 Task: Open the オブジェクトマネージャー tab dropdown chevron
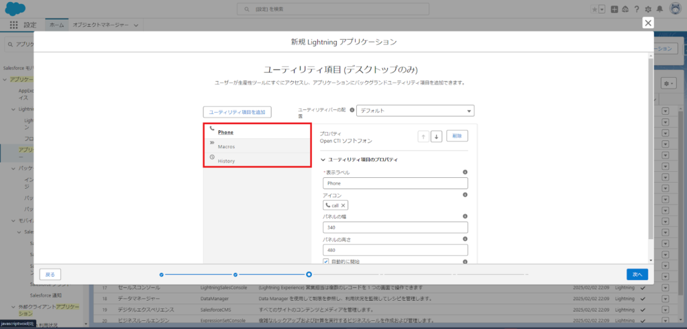coord(136,26)
